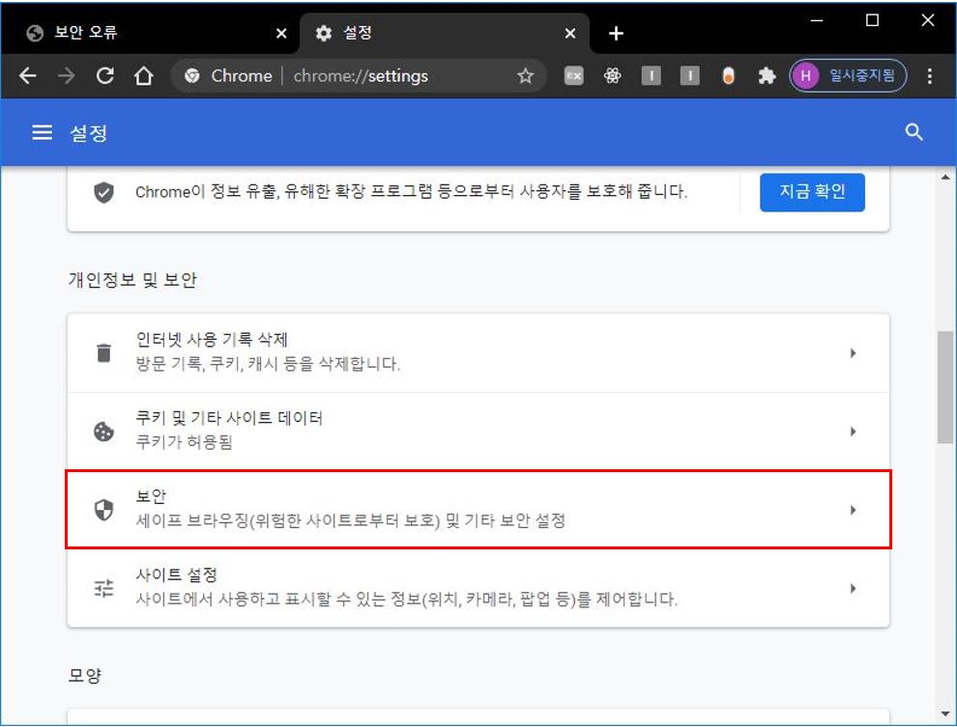Switch to the 보안 오류 tab
The image size is (957, 727).
pos(150,33)
